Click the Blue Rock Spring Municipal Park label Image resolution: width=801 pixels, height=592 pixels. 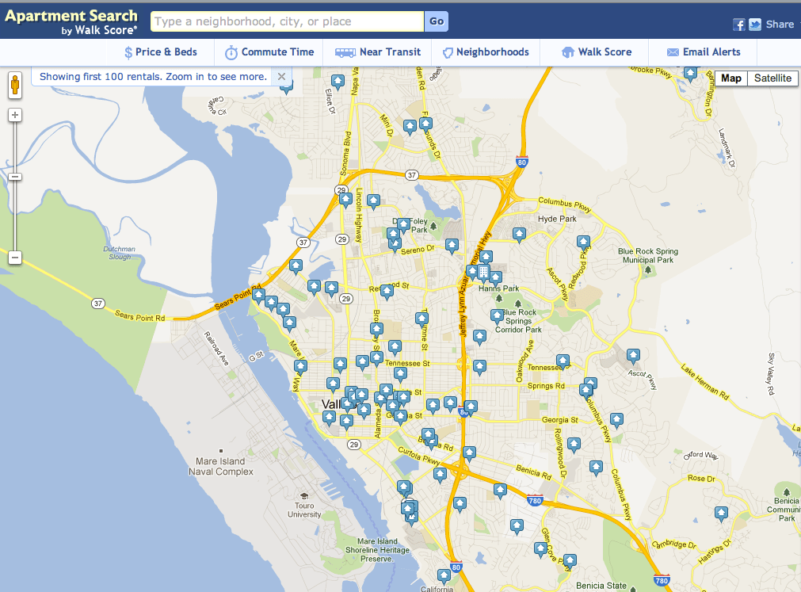648,255
